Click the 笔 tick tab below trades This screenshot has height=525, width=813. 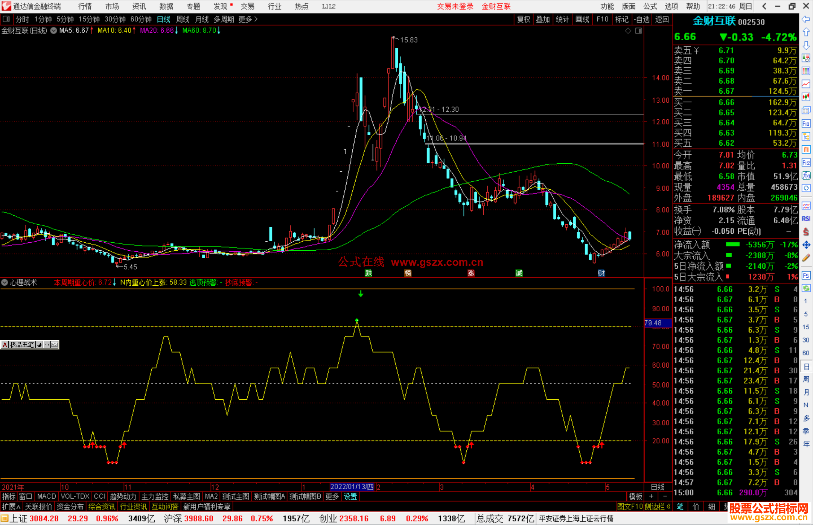(680, 507)
